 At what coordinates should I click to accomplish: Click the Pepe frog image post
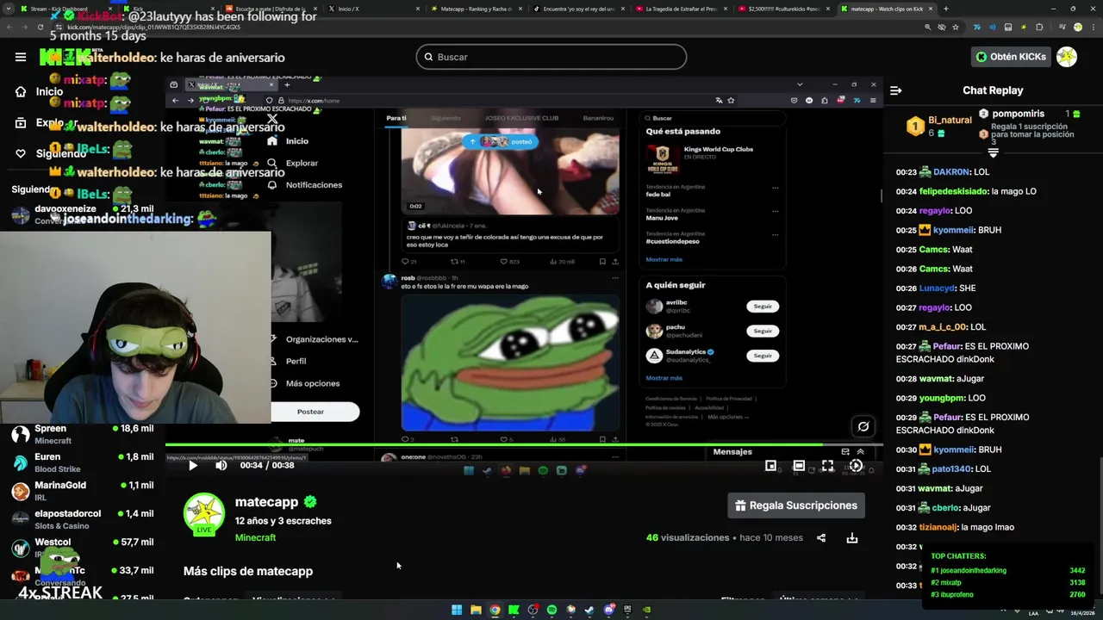(510, 363)
